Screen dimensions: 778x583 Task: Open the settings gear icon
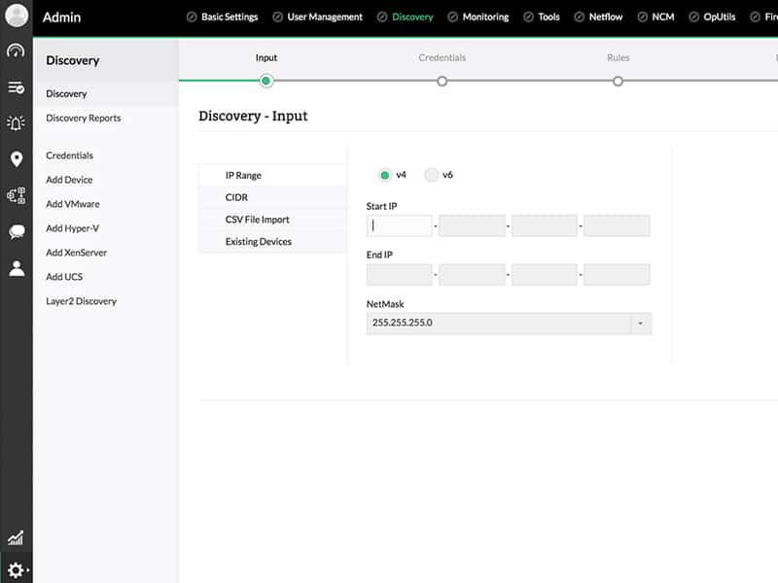pyautogui.click(x=16, y=570)
